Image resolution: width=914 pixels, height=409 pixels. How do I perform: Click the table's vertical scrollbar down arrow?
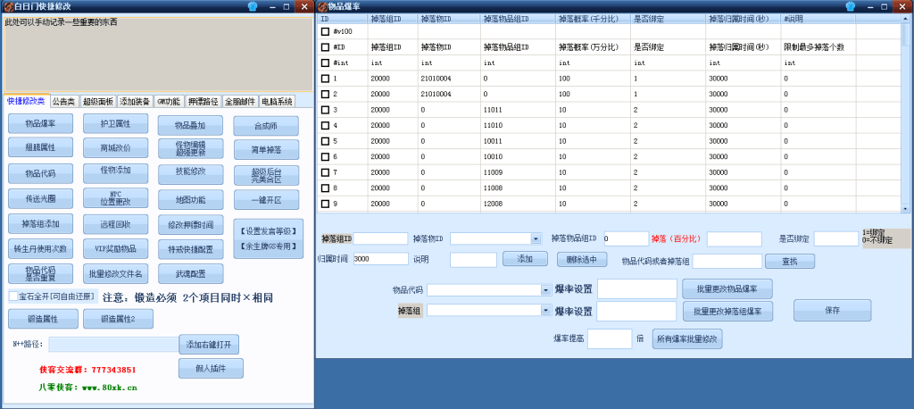pos(905,208)
